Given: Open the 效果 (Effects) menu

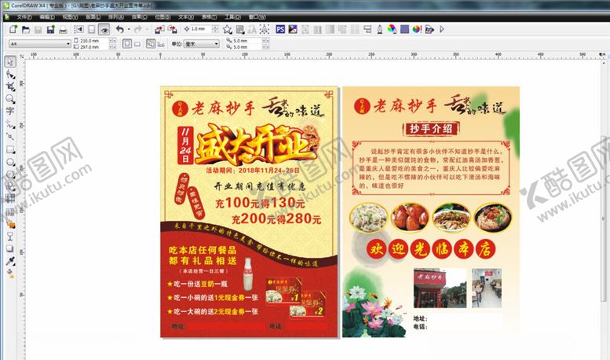Looking at the screenshot, I should click(139, 17).
